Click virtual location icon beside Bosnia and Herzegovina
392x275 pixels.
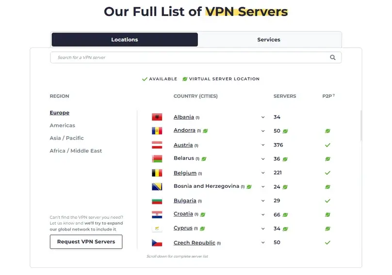tap(249, 187)
